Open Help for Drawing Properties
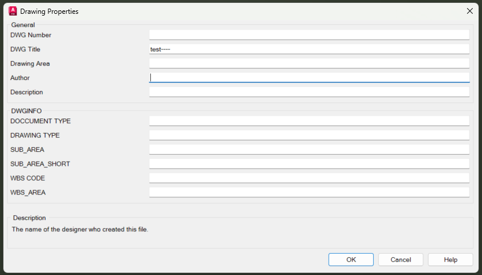 click(x=451, y=259)
